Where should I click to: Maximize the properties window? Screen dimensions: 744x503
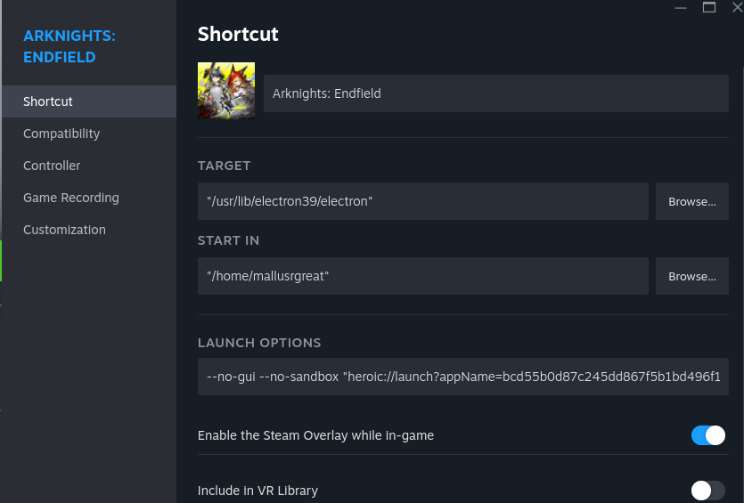click(709, 8)
